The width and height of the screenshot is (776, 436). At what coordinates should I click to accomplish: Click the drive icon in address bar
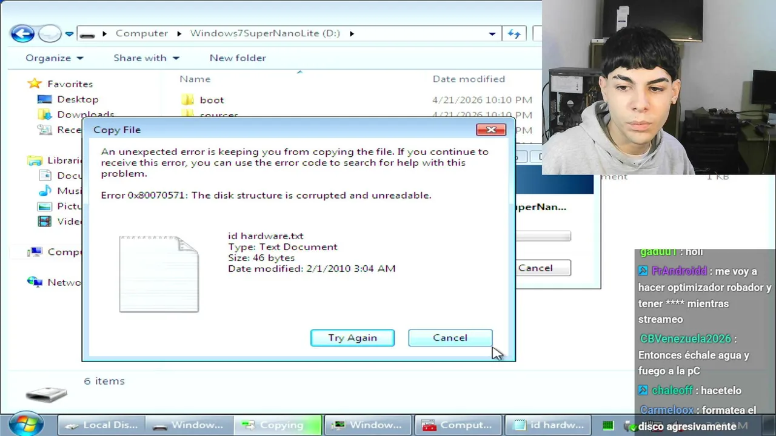tap(87, 35)
